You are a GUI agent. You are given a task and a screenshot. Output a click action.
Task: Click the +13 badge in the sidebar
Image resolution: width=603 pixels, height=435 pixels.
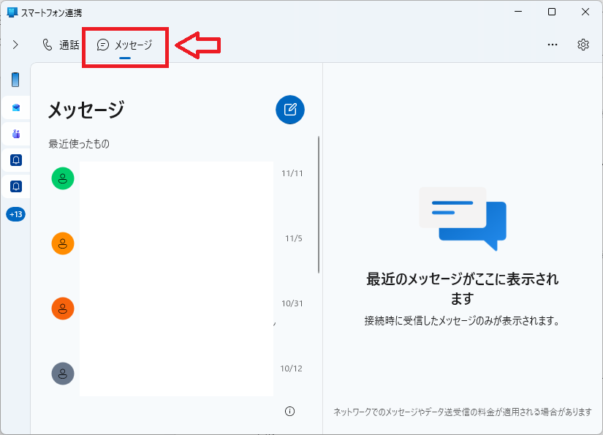pos(15,214)
